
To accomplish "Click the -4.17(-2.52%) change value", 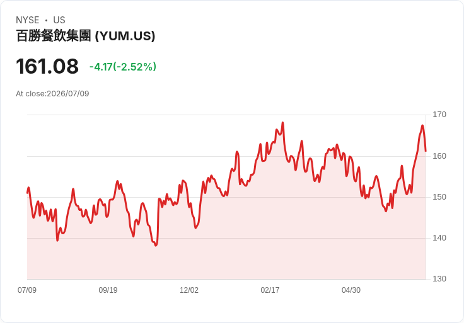I will (x=123, y=67).
